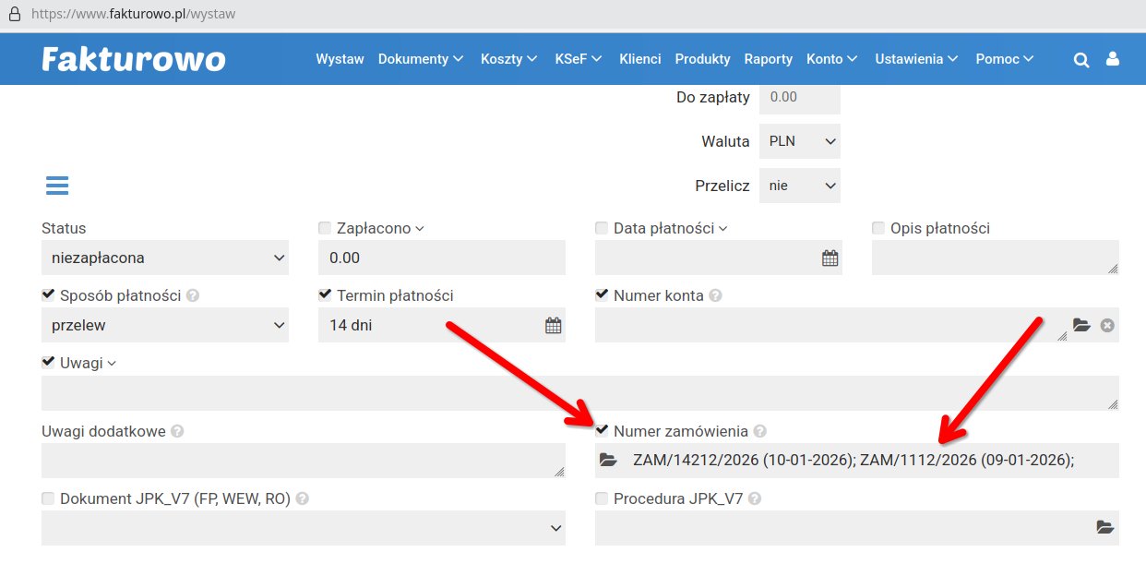Enable the Zapłacono checkbox
The width and height of the screenshot is (1146, 564).
coord(325,228)
